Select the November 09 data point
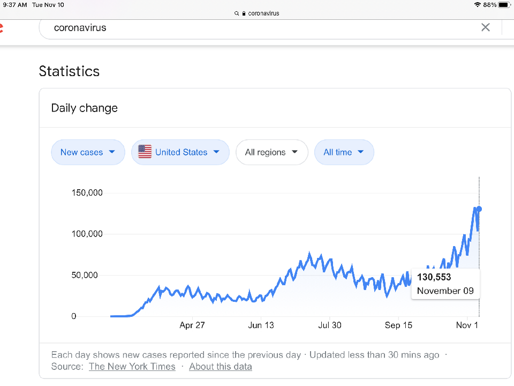The height and width of the screenshot is (386, 514). point(479,209)
